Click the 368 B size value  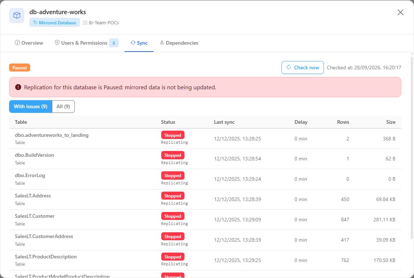[x=389, y=139]
